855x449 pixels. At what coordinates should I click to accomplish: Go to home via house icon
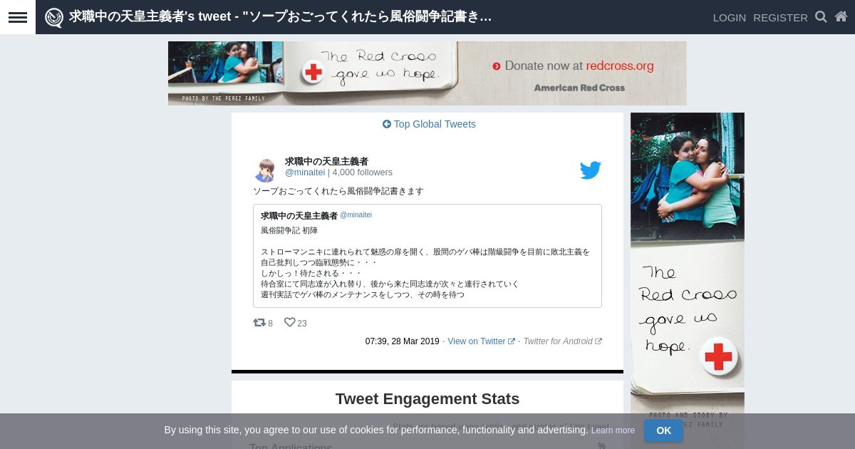click(841, 17)
